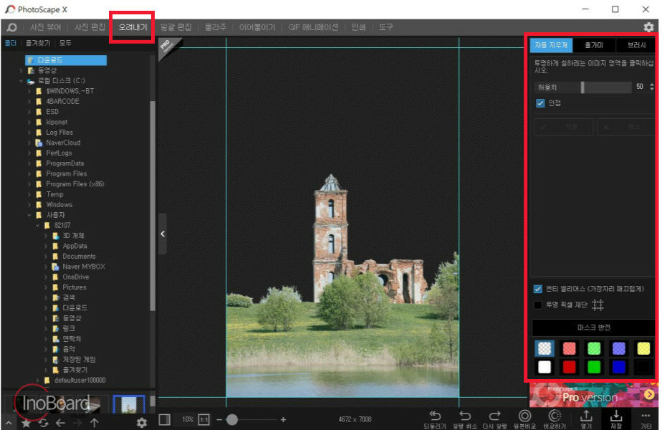The image size is (662, 430).
Task: Open the 즐겨찾기 folder view
Action: point(37,43)
